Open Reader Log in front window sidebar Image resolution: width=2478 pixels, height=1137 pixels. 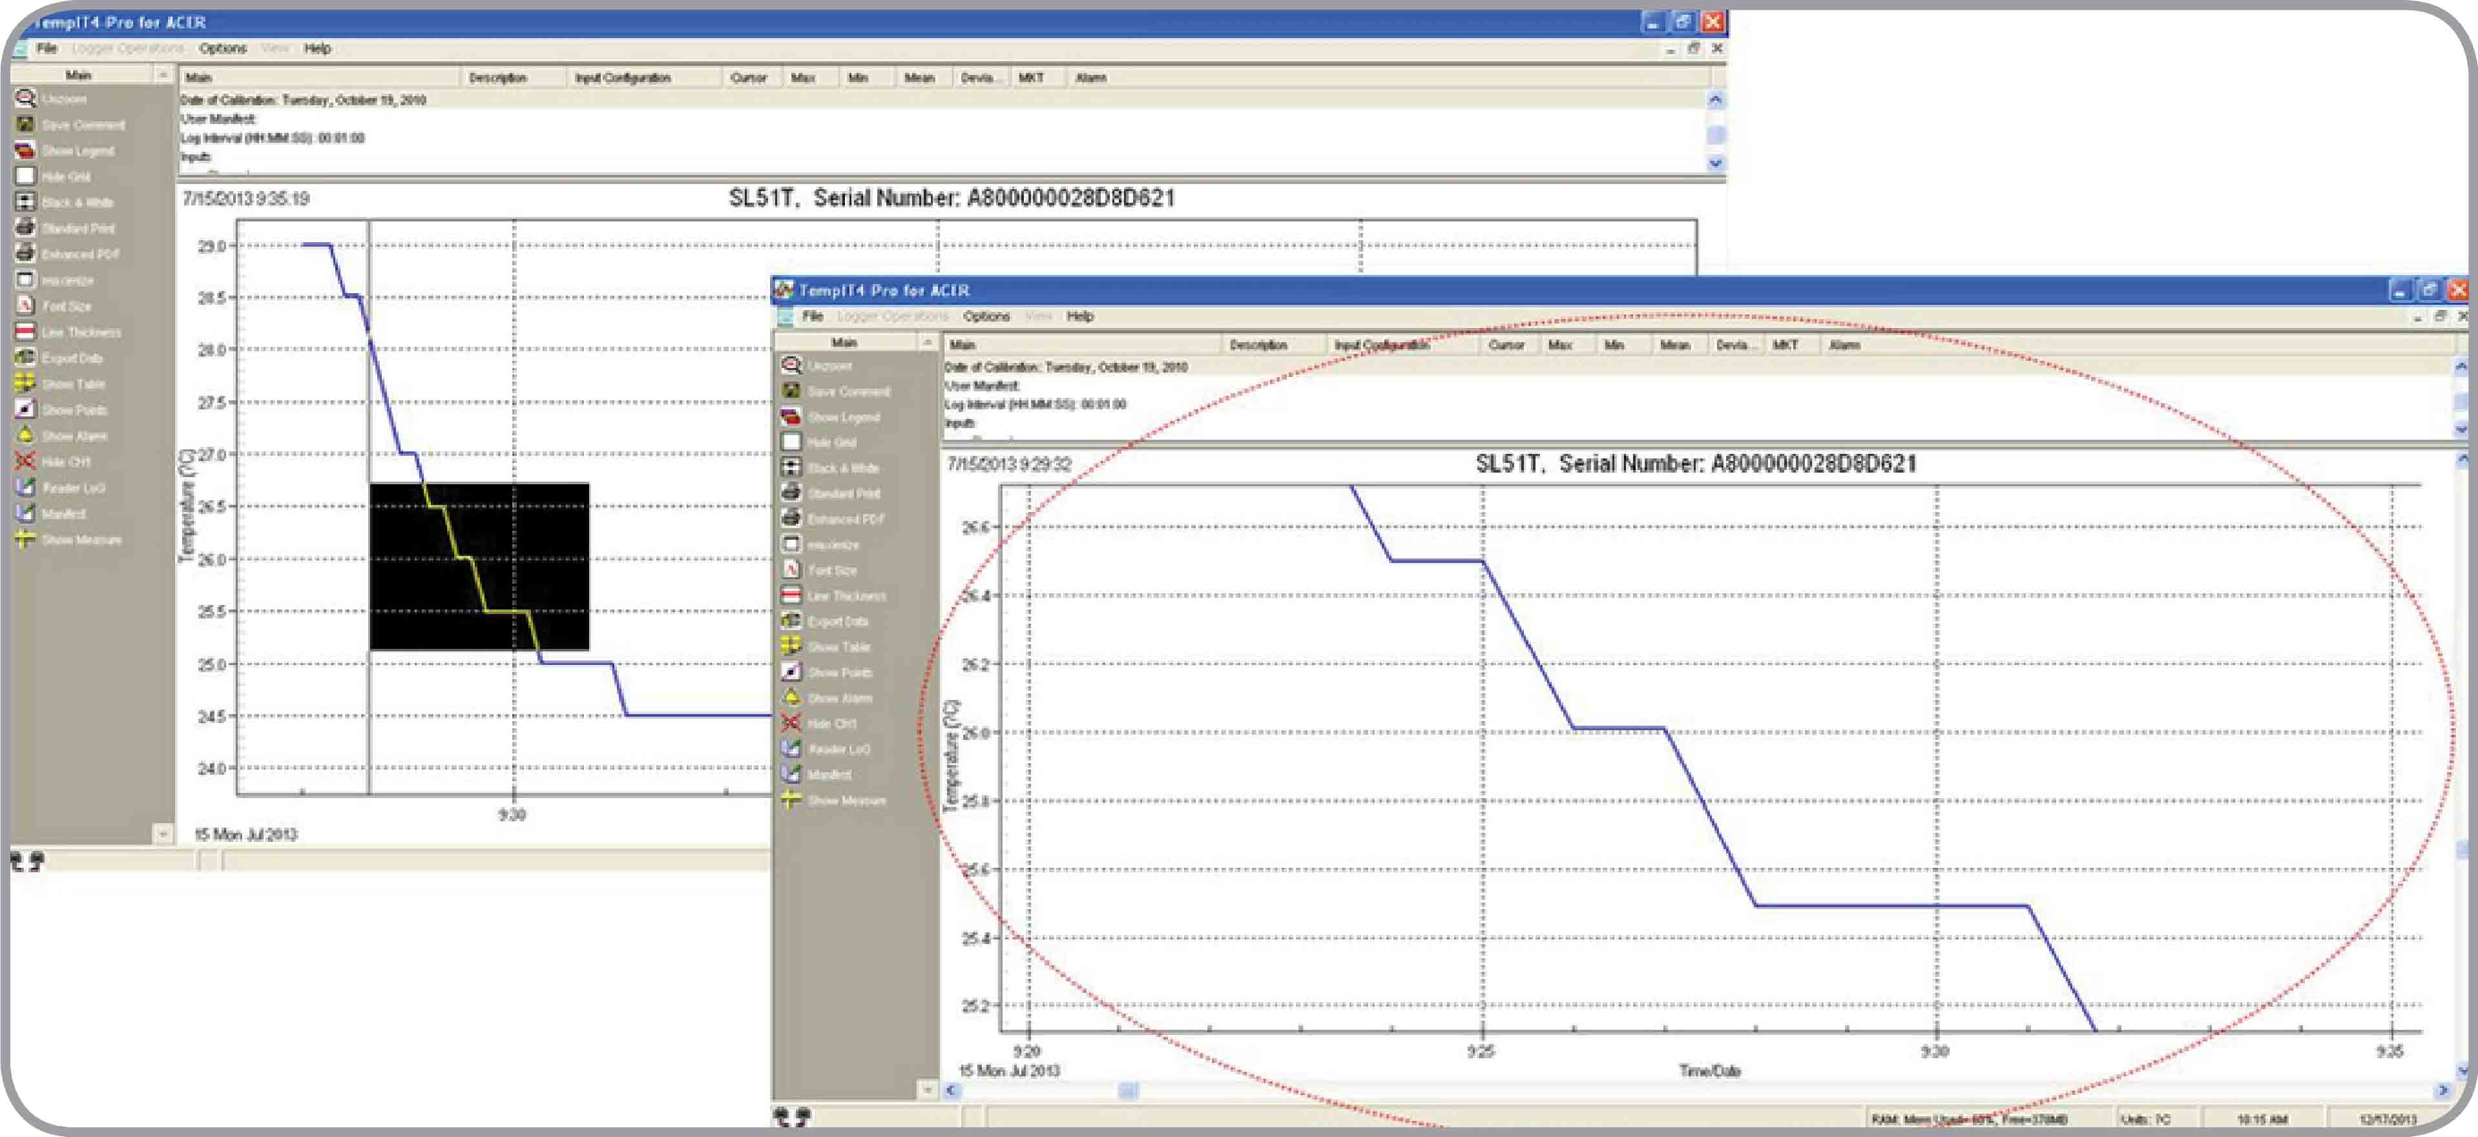click(792, 749)
